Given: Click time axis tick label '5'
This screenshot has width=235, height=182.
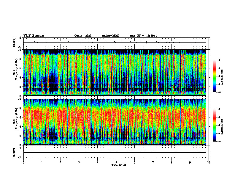Looking at the screenshot, I should (116, 162).
